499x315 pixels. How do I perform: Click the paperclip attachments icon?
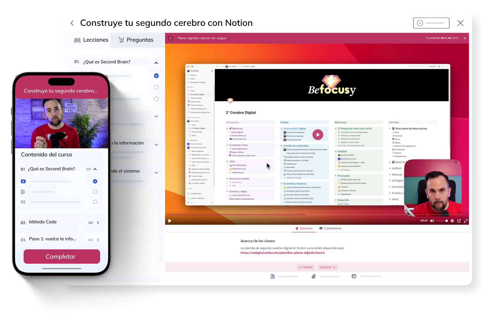coord(314,276)
